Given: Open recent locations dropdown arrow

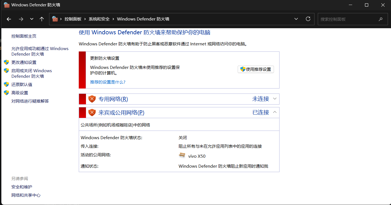Looking at the screenshot, I should [x=32, y=19].
